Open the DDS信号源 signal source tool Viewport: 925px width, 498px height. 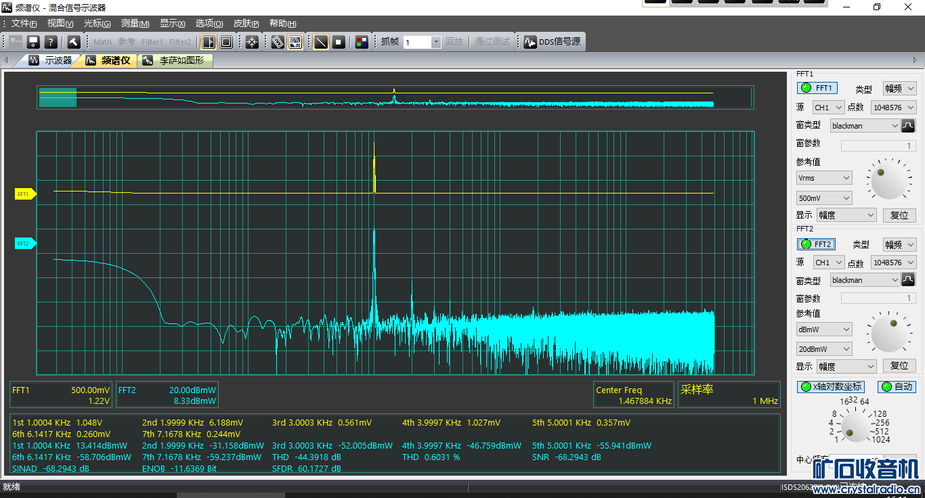point(552,42)
